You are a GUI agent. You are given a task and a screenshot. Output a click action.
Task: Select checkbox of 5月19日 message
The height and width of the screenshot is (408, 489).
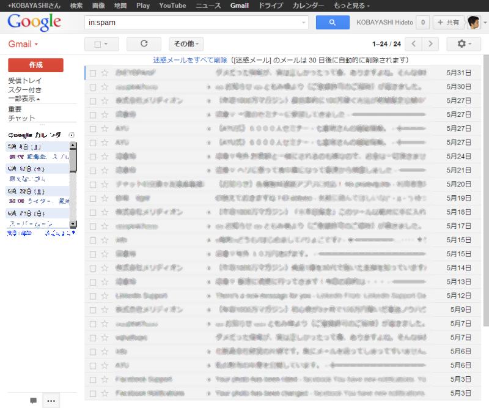coord(93,199)
